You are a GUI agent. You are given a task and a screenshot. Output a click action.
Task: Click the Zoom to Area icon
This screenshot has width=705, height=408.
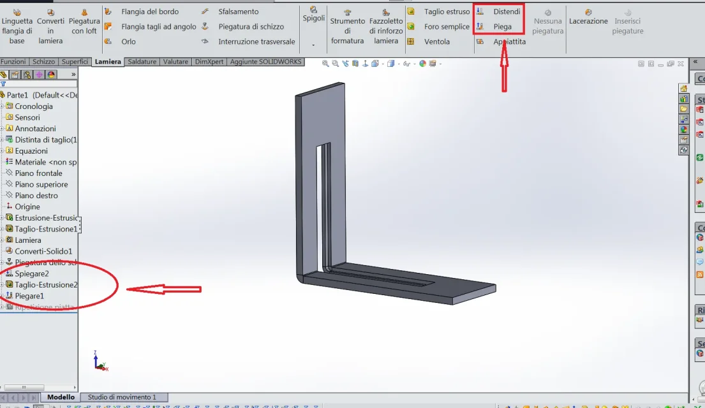click(x=335, y=64)
